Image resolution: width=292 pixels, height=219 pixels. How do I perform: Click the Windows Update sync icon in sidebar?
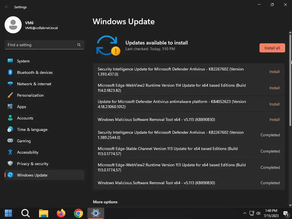pos(10,175)
